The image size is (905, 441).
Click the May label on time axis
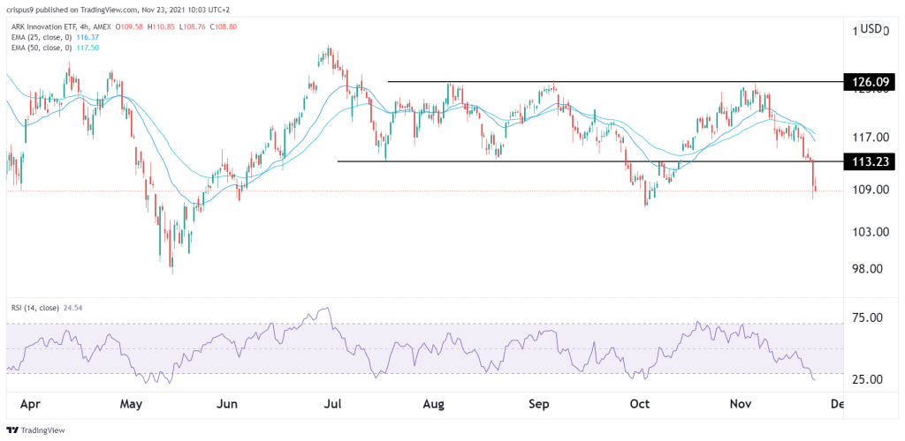[x=131, y=405]
